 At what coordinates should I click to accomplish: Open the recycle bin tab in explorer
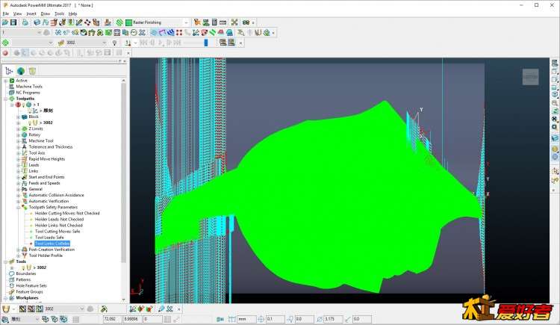(33, 71)
